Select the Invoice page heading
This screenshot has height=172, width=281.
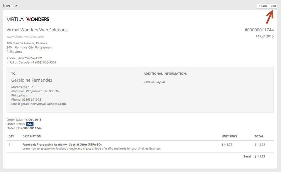click(x=10, y=5)
